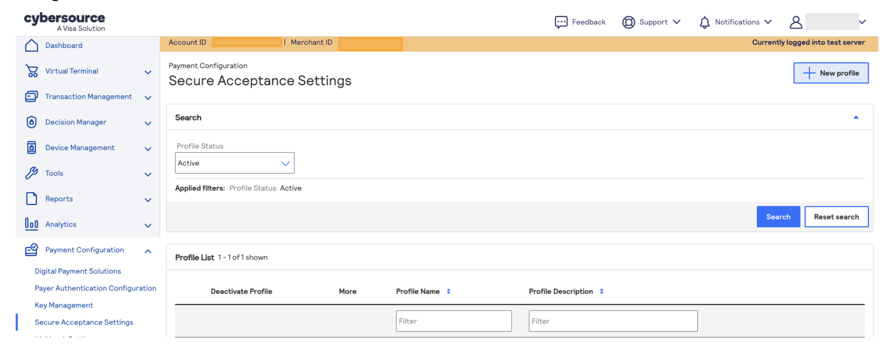
Task: Click the Feedback speech bubble icon
Action: click(x=561, y=22)
